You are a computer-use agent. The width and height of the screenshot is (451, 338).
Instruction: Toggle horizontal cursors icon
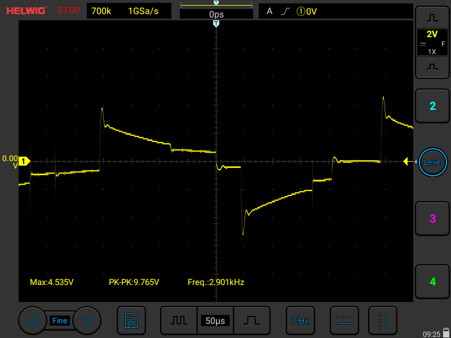pos(344,321)
